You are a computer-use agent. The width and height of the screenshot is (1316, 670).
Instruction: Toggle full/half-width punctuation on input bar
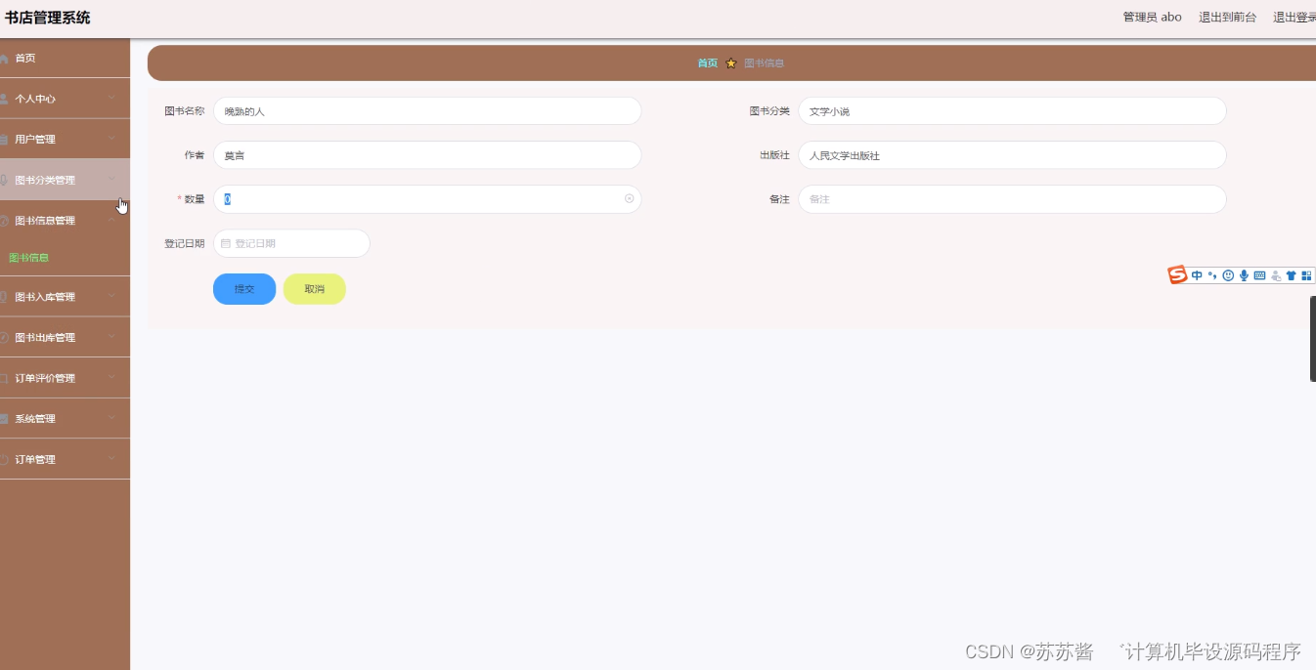tap(1212, 274)
